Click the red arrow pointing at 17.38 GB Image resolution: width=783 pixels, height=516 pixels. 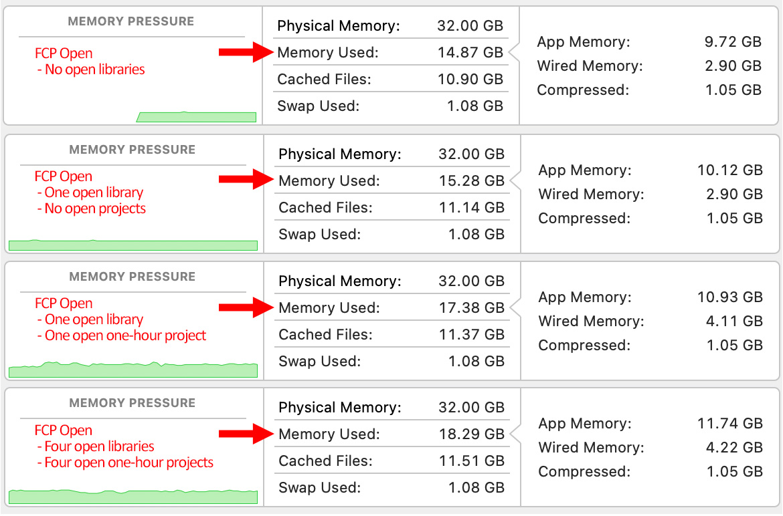(x=245, y=307)
